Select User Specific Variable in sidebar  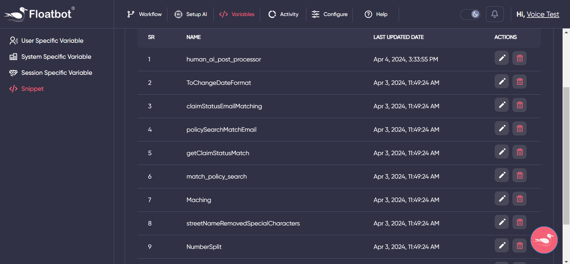(x=47, y=41)
